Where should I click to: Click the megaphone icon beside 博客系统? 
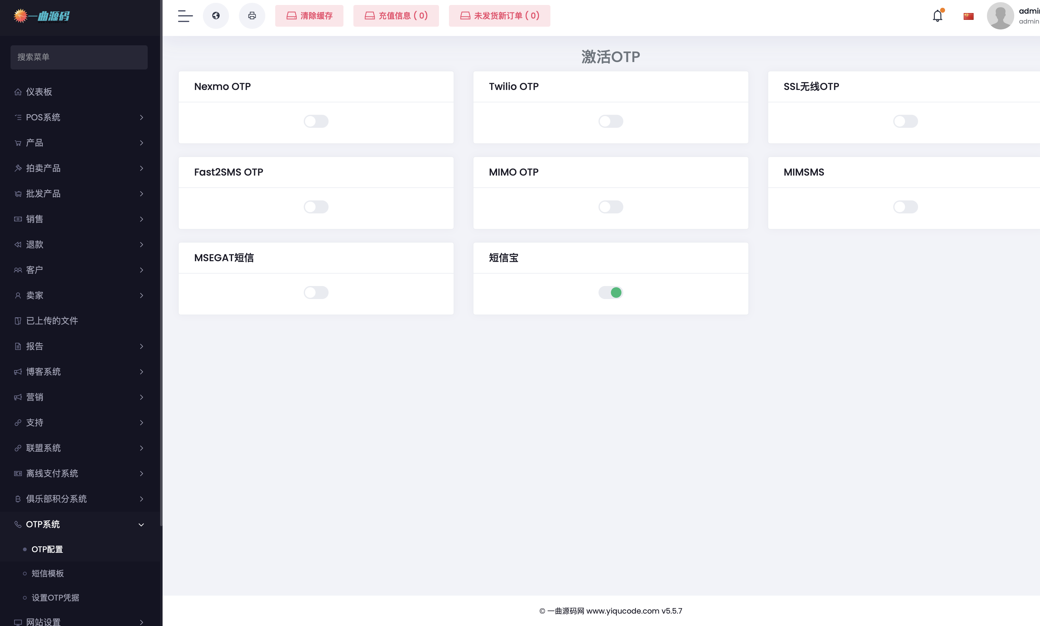click(18, 372)
